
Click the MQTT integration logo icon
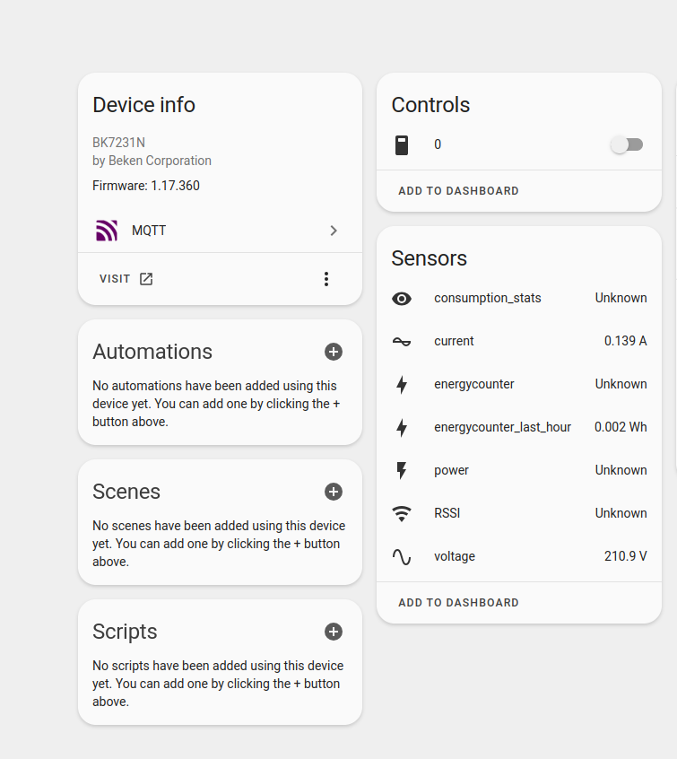click(x=107, y=231)
